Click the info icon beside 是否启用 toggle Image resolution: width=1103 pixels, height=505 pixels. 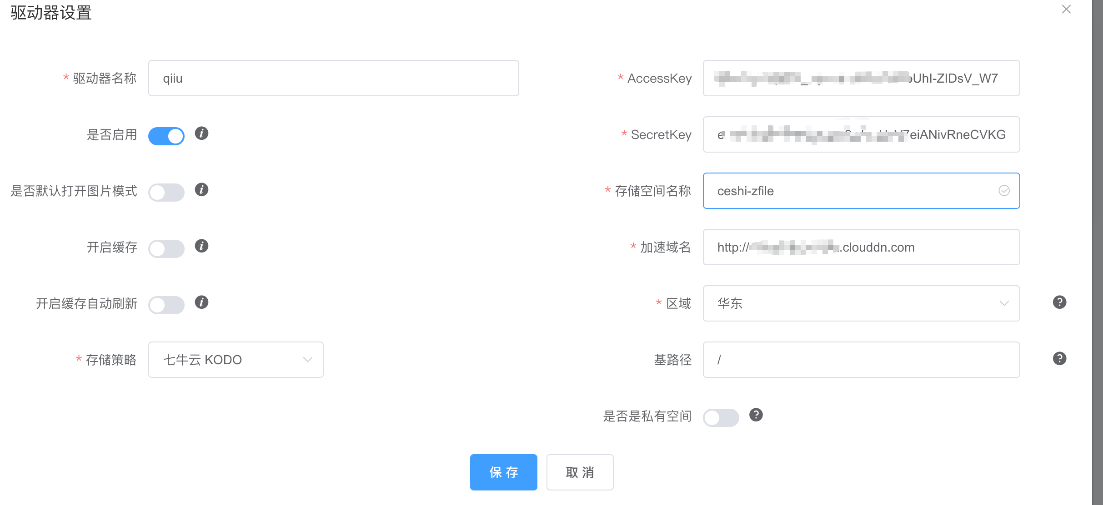201,134
